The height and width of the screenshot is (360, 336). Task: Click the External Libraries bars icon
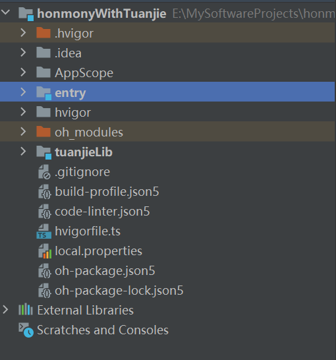tap(26, 309)
